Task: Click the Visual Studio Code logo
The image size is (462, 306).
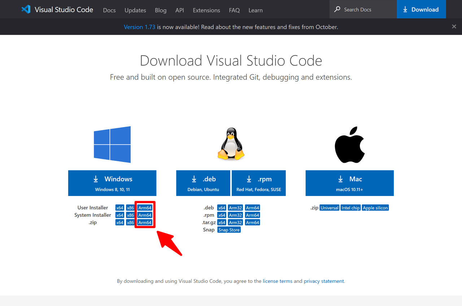Action: click(x=26, y=9)
